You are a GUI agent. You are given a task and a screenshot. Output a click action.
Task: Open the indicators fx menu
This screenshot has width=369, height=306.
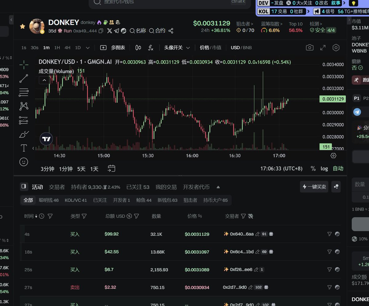151,48
